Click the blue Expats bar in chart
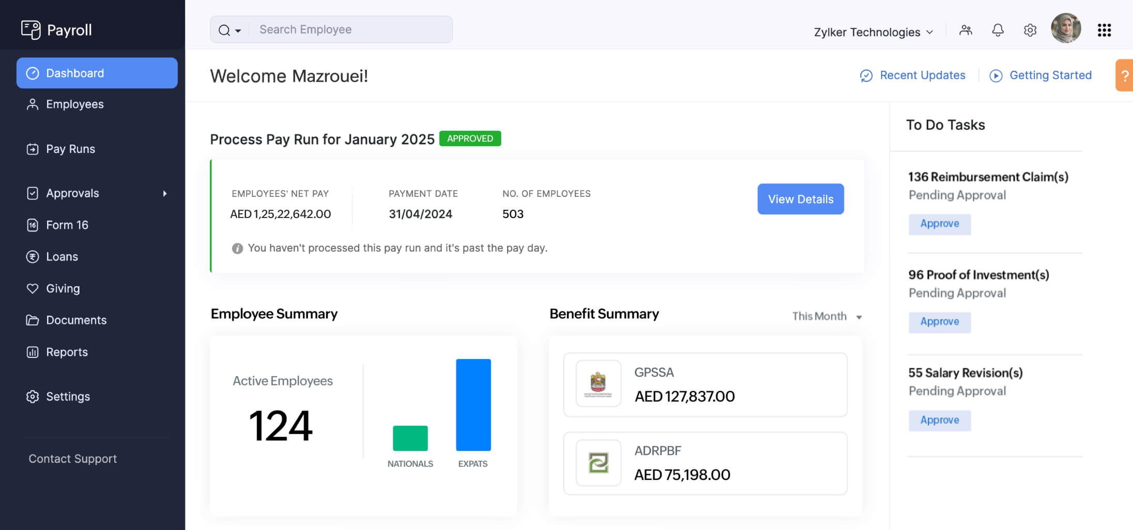Screen dimensions: 1133x530 click(x=473, y=405)
